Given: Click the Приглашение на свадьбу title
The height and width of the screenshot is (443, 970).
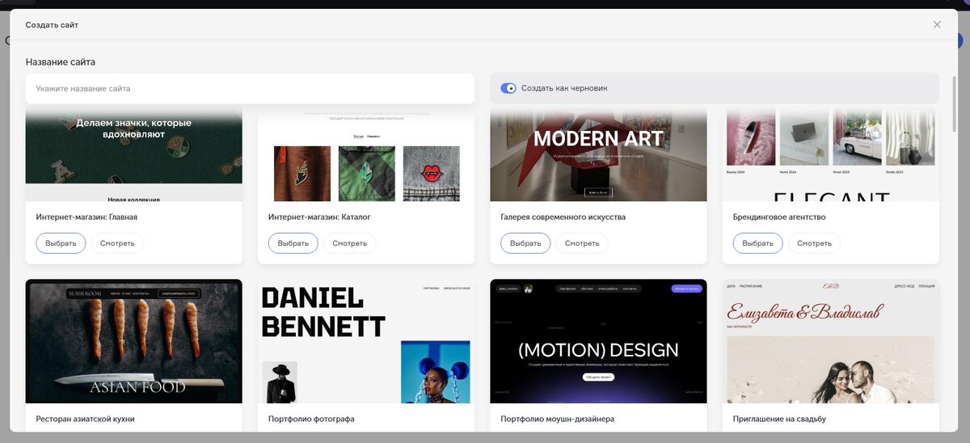Looking at the screenshot, I should (x=779, y=419).
